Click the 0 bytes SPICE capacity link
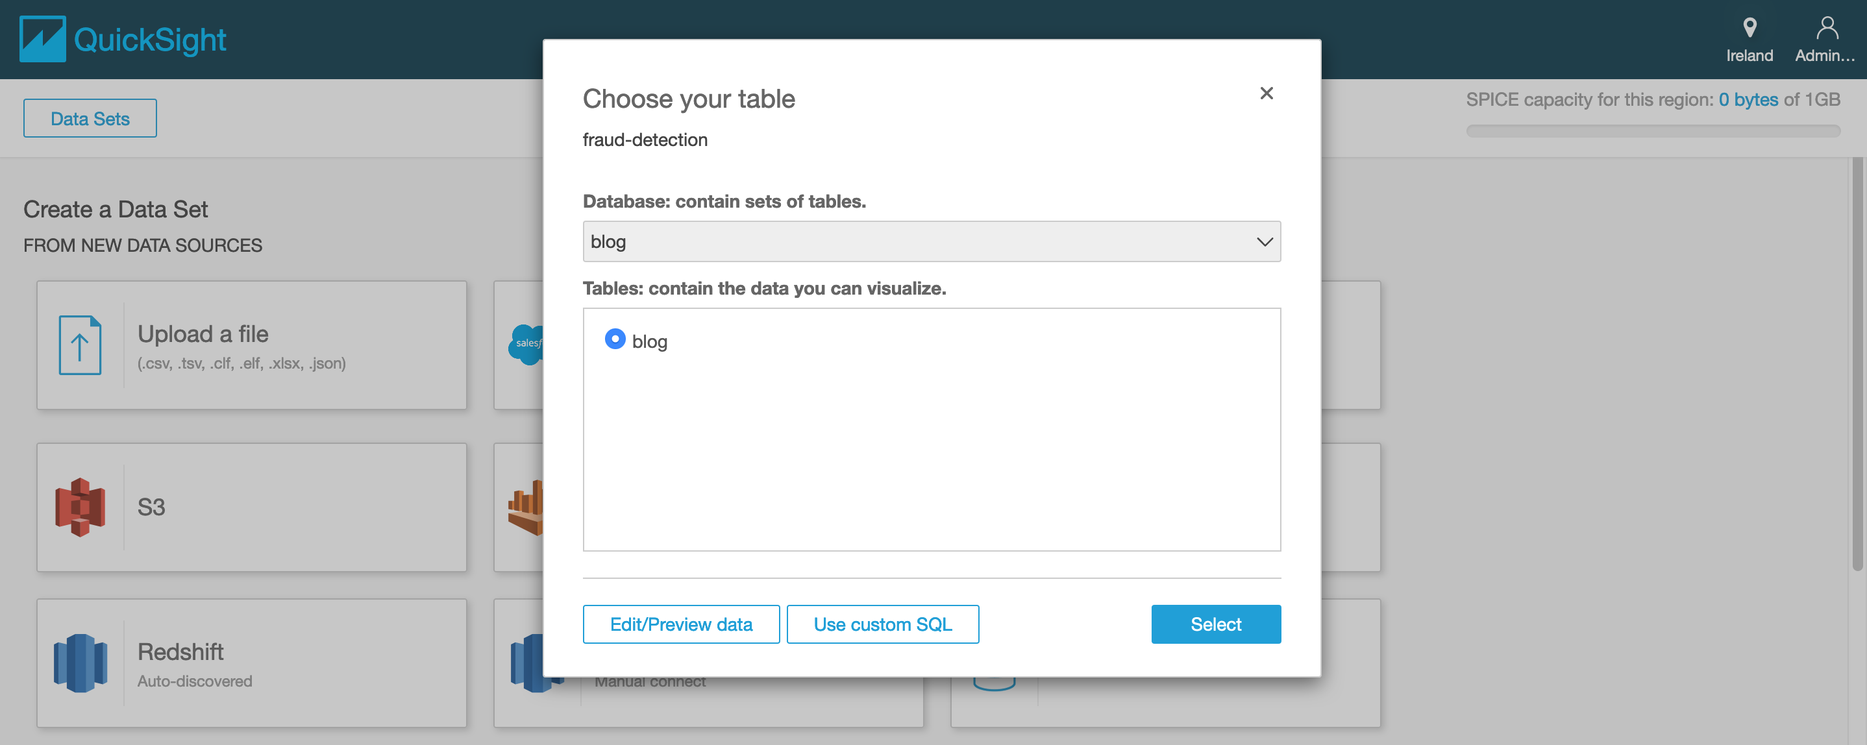Viewport: 1867px width, 745px height. (x=1748, y=99)
